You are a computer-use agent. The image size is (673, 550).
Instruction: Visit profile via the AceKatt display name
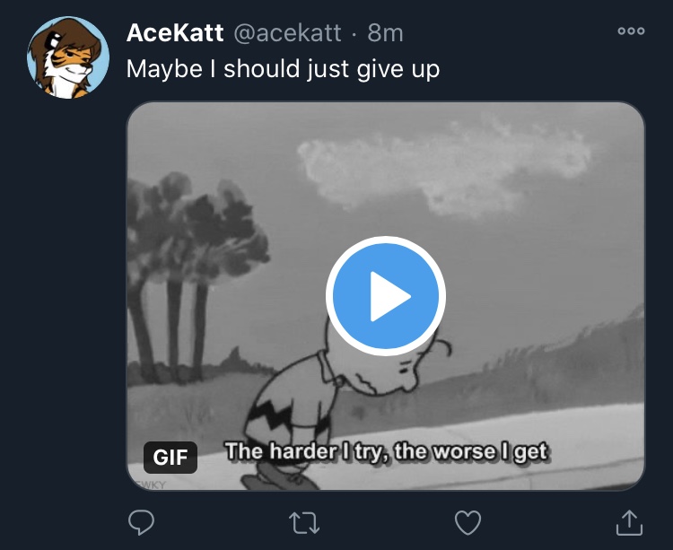coord(175,32)
